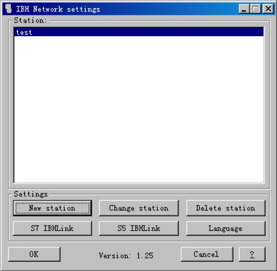Open help with the ? button

point(252,254)
